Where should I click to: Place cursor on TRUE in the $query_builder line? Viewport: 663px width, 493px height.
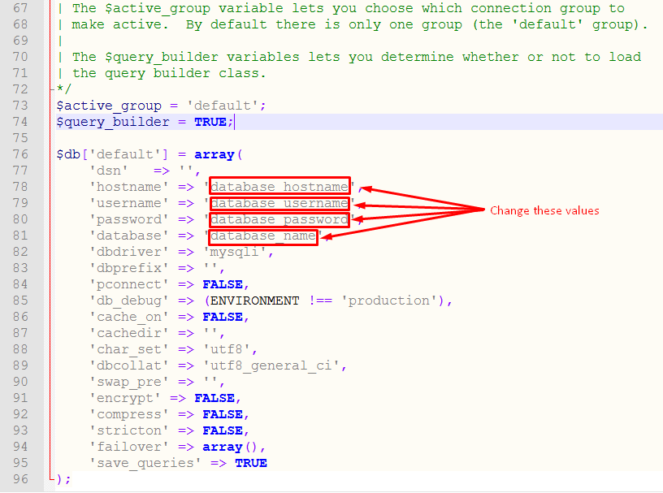tap(210, 122)
